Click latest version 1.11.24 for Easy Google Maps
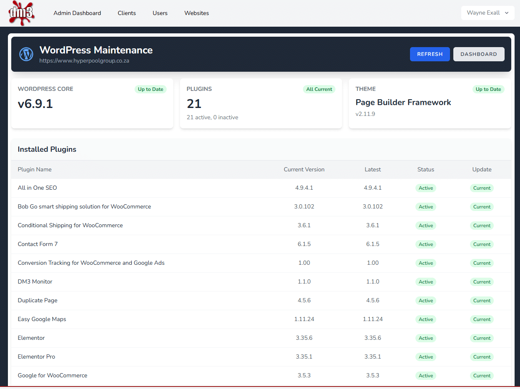 point(372,319)
